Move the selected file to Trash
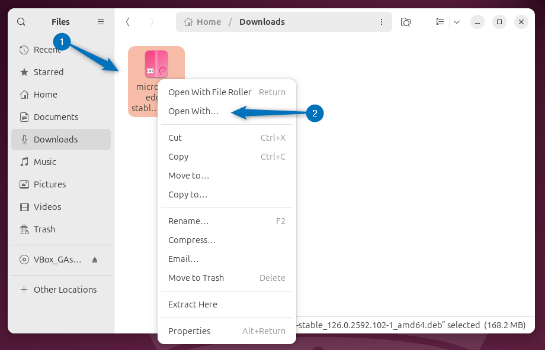The width and height of the screenshot is (545, 350). (x=195, y=278)
